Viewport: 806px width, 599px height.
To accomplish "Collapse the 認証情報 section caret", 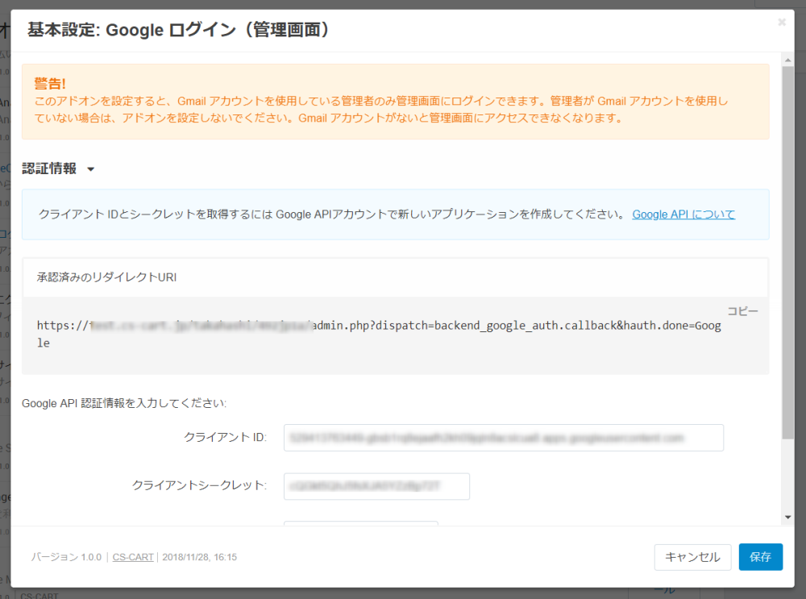I will [x=90, y=169].
